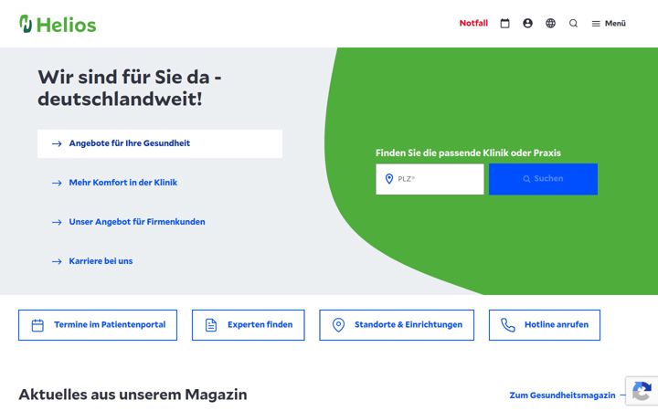The image size is (658, 411).
Task: Open the calendar icon in the header
Action: [x=504, y=24]
